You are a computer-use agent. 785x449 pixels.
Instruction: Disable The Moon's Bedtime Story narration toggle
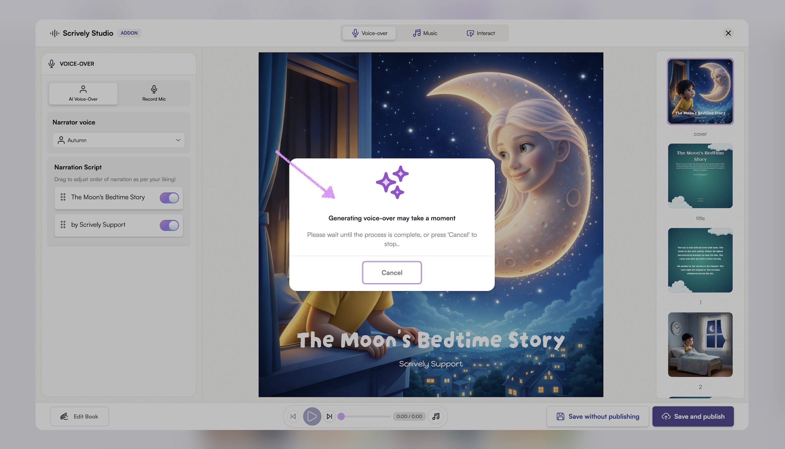[169, 198]
